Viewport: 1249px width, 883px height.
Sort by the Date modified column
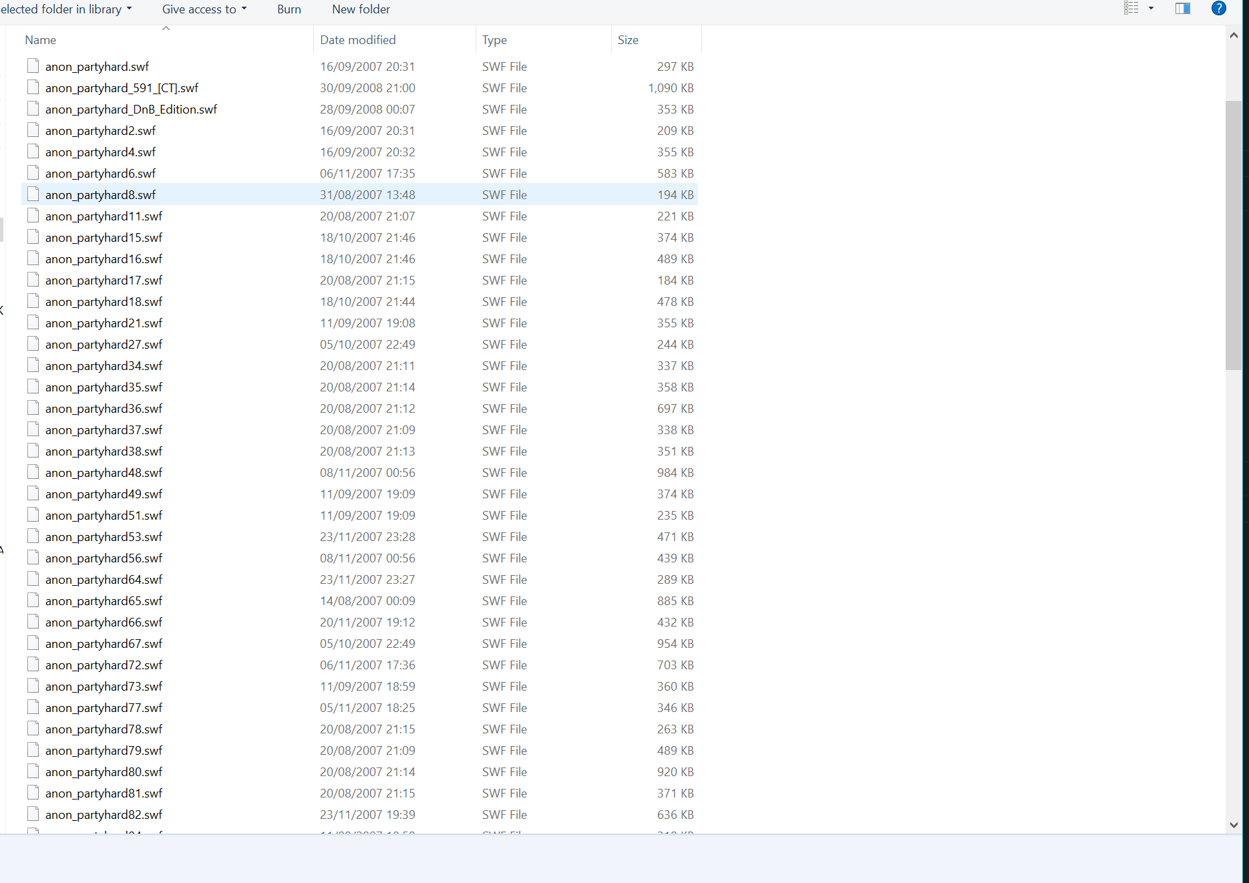tap(357, 40)
